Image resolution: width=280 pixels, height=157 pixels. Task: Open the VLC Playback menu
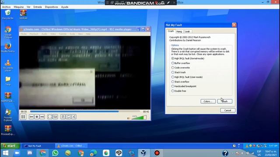[34, 34]
